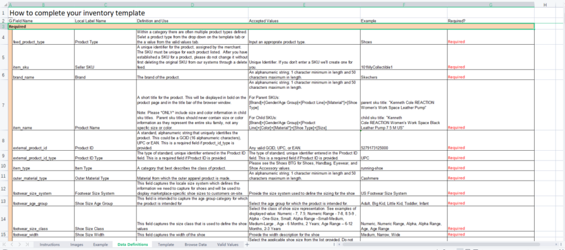Click the 'Accepted Values' header cell
Viewport: 565px width, 250px height.
(304, 21)
